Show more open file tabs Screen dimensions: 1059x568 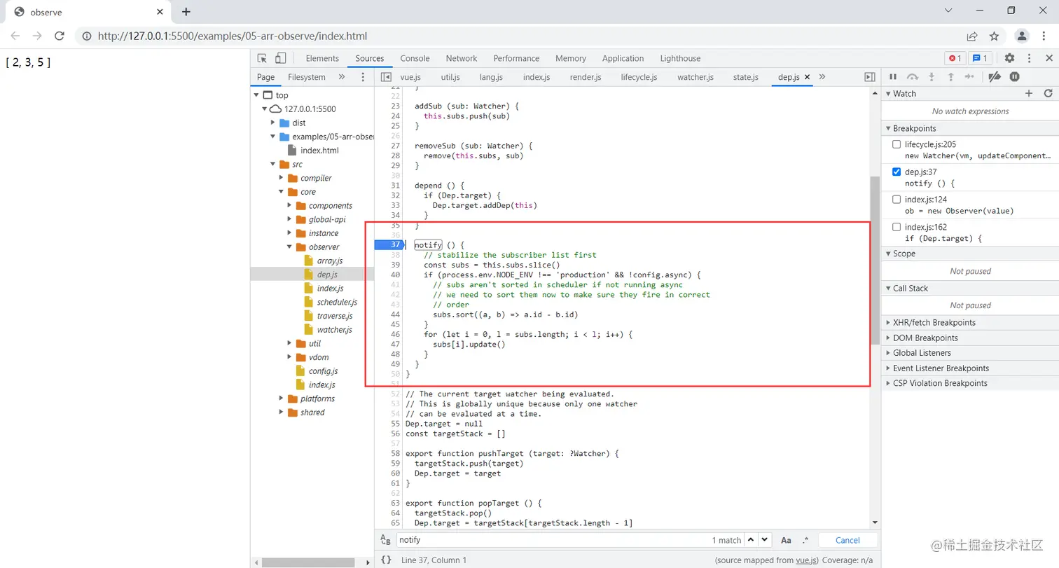tap(822, 77)
